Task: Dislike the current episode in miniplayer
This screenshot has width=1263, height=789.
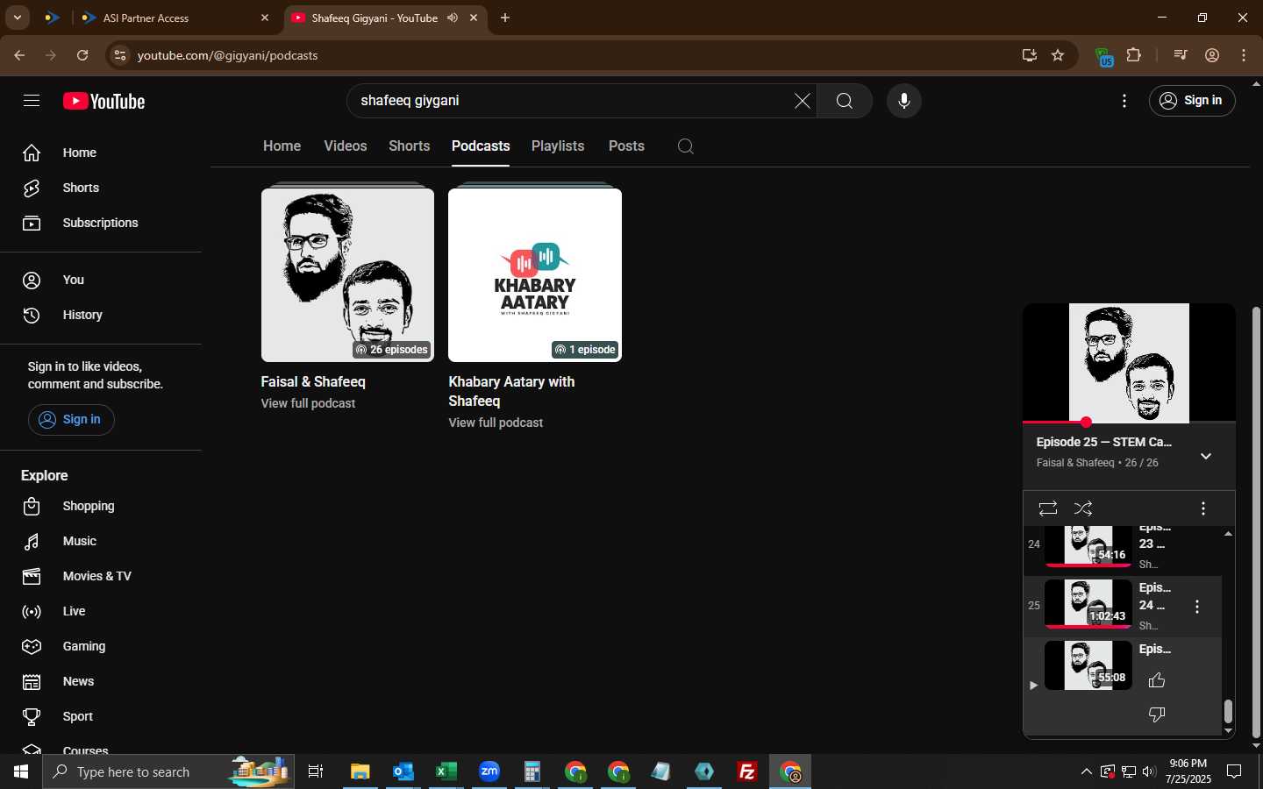Action: coord(1157,714)
